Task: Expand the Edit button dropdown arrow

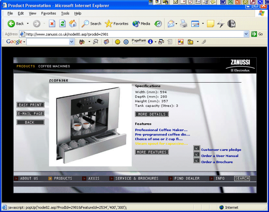Action: click(x=203, y=24)
